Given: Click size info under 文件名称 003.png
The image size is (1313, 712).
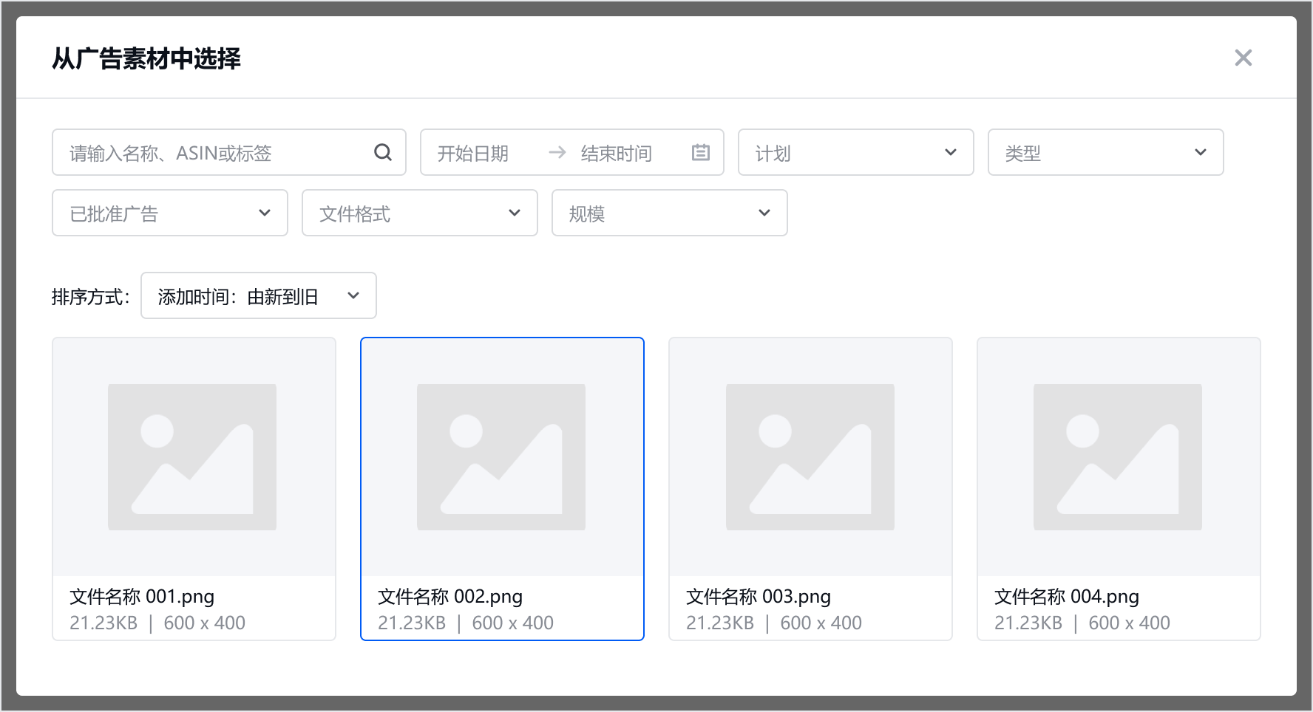Looking at the screenshot, I should pyautogui.click(x=774, y=623).
